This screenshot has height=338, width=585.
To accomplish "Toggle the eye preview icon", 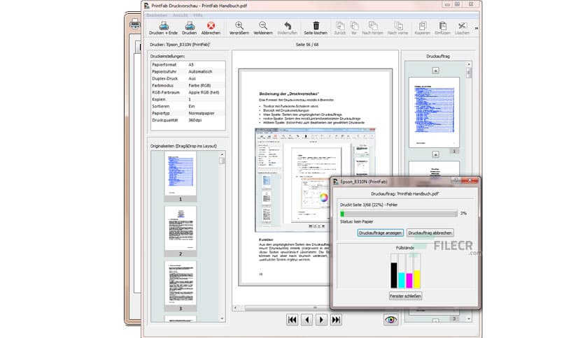I will click(390, 319).
